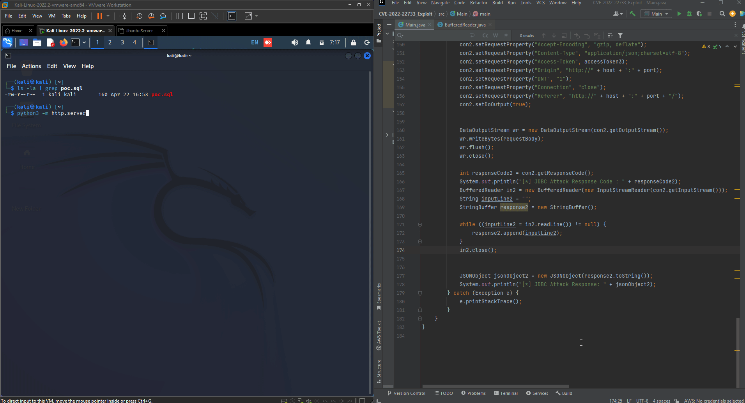Open VMware console view icon
The width and height of the screenshot is (745, 403).
click(x=232, y=16)
